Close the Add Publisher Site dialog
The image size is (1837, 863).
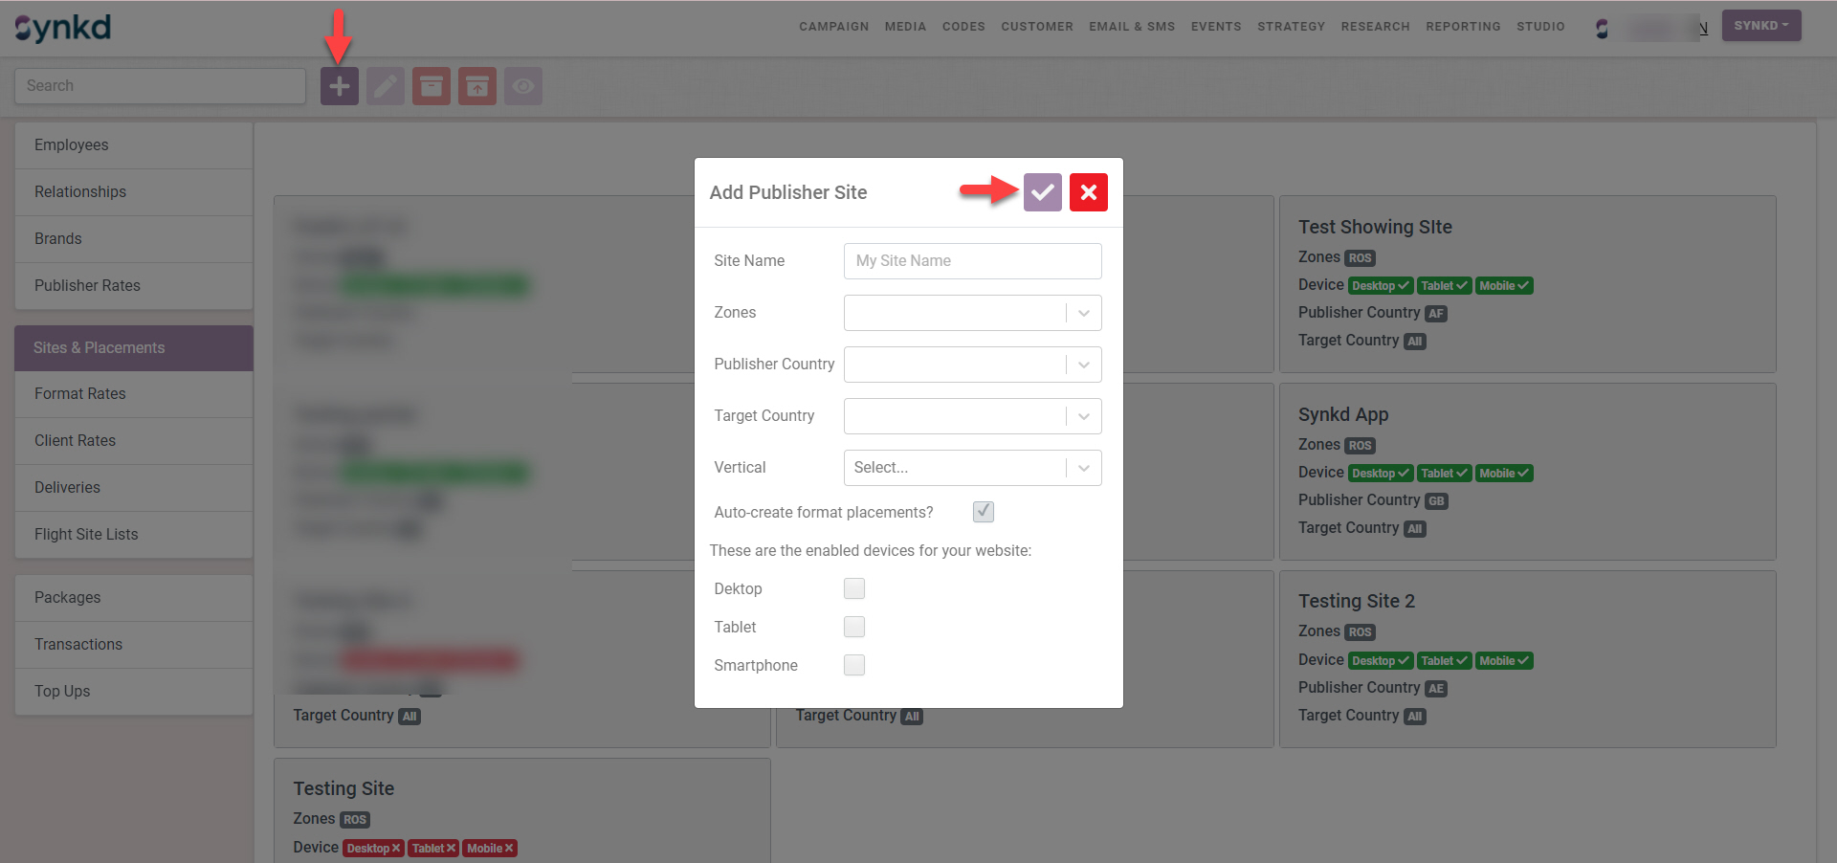tap(1088, 192)
